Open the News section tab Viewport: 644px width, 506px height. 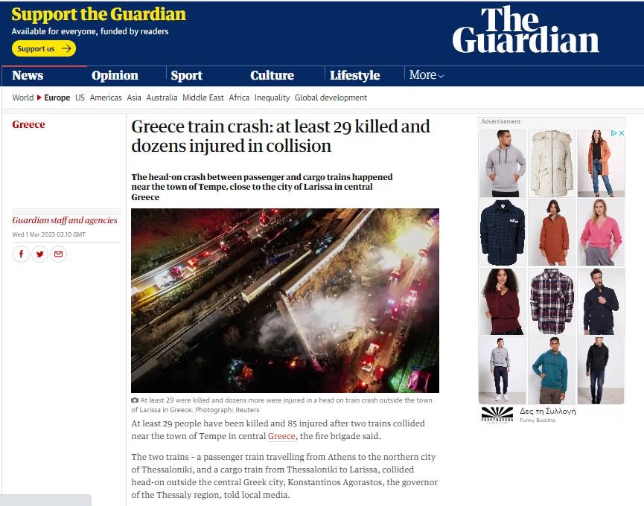pyautogui.click(x=28, y=75)
